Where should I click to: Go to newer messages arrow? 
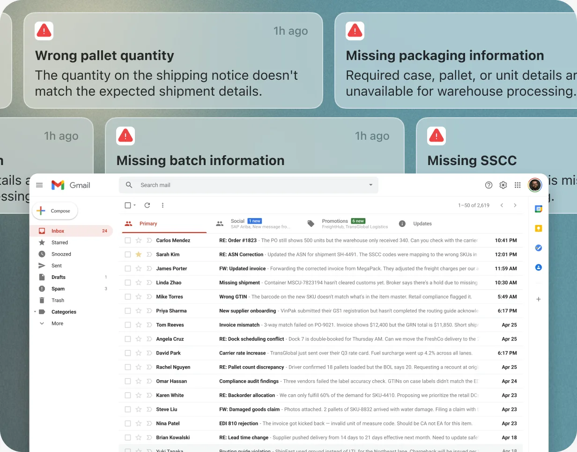[x=502, y=205]
